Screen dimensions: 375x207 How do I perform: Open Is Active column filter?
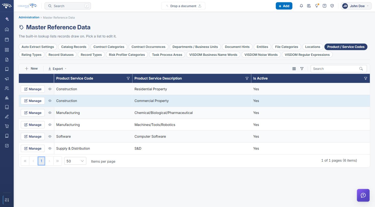[366, 79]
